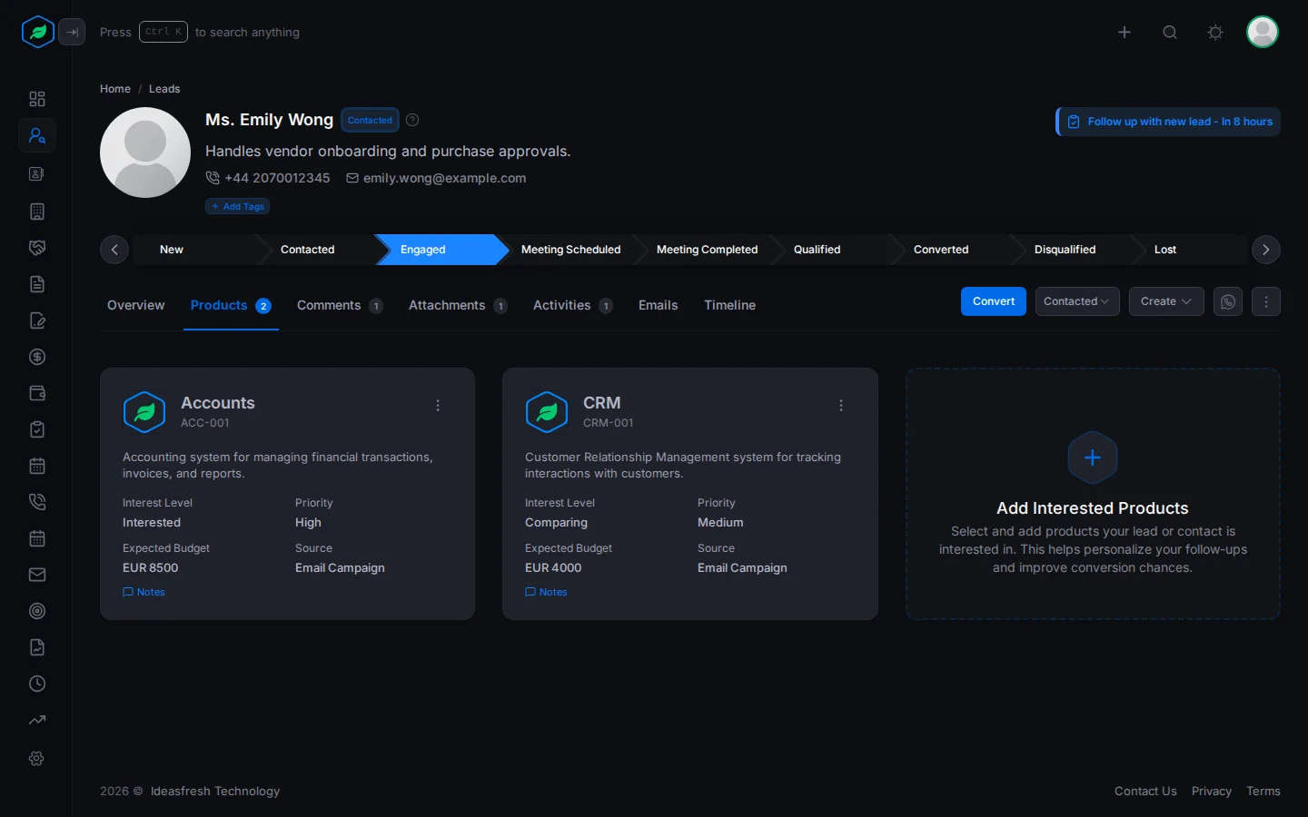Open the phone call logs icon in sidebar
The height and width of the screenshot is (817, 1308).
pyautogui.click(x=37, y=502)
